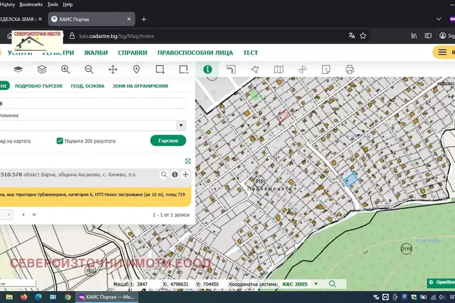The image size is (455, 303).
Task: Open the Firefox library icon
Action: (x=414, y=36)
